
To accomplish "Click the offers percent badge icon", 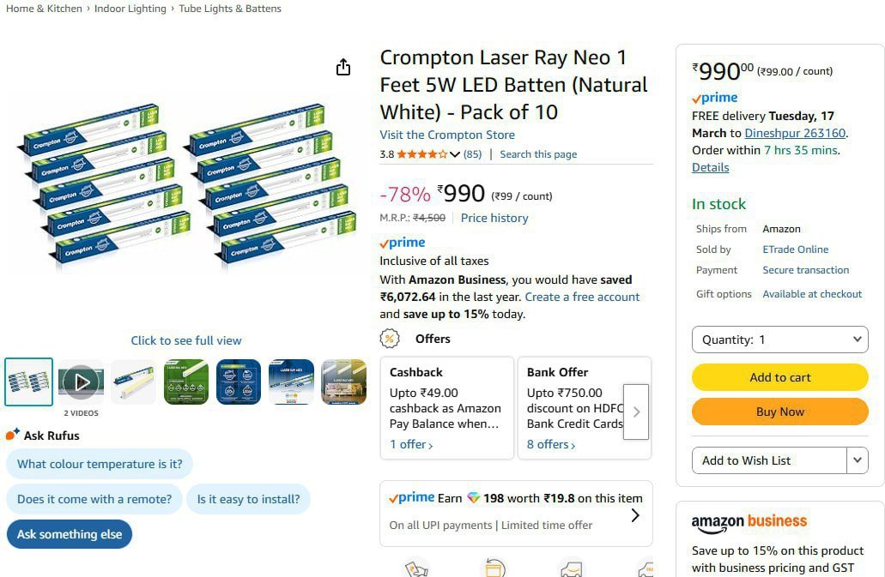I will click(390, 339).
